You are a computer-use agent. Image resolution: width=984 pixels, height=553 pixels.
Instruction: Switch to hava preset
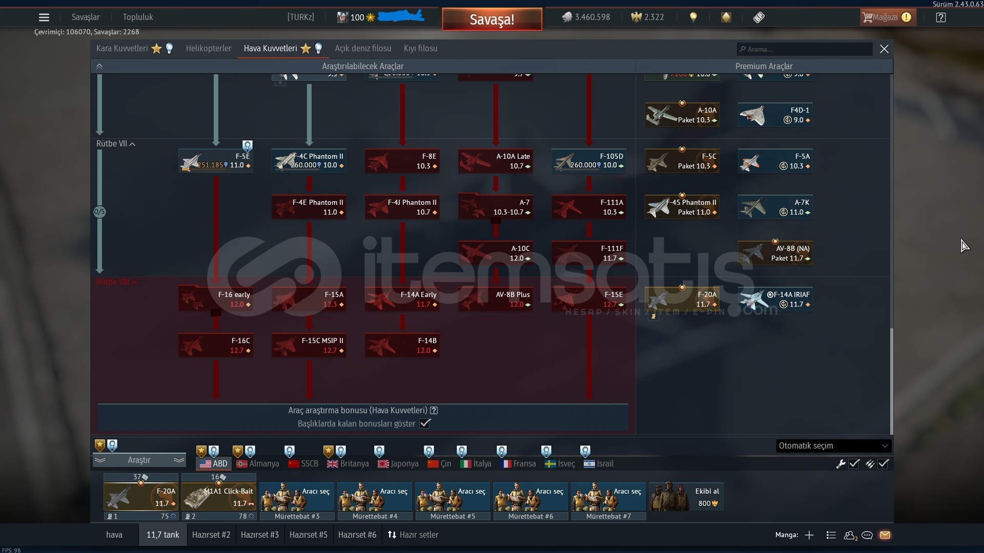click(114, 535)
